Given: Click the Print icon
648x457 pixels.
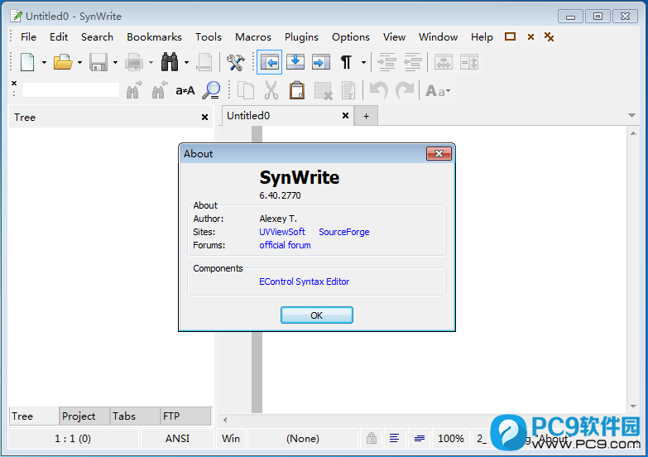Looking at the screenshot, I should pyautogui.click(x=134, y=62).
